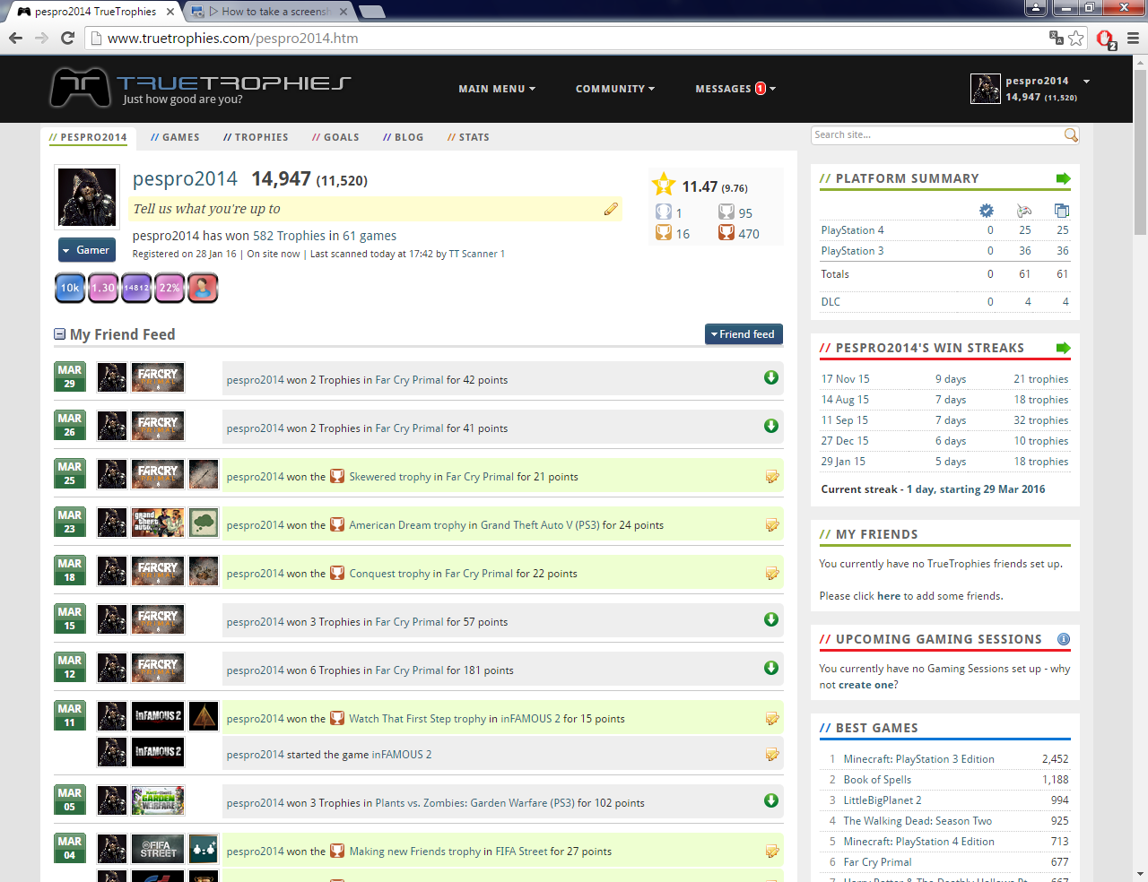Open Platform Summary green arrow

point(1063,178)
